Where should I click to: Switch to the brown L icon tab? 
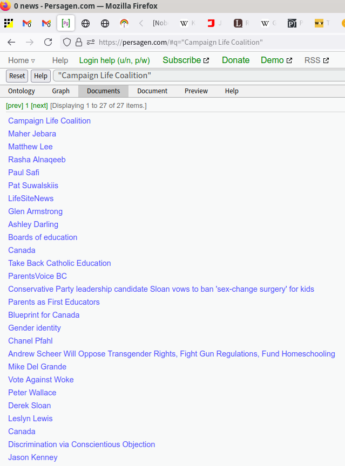[241, 23]
